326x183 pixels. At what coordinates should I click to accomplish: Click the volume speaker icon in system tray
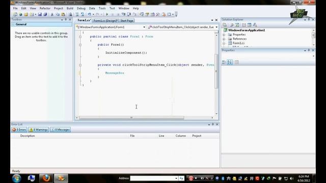(x=291, y=178)
